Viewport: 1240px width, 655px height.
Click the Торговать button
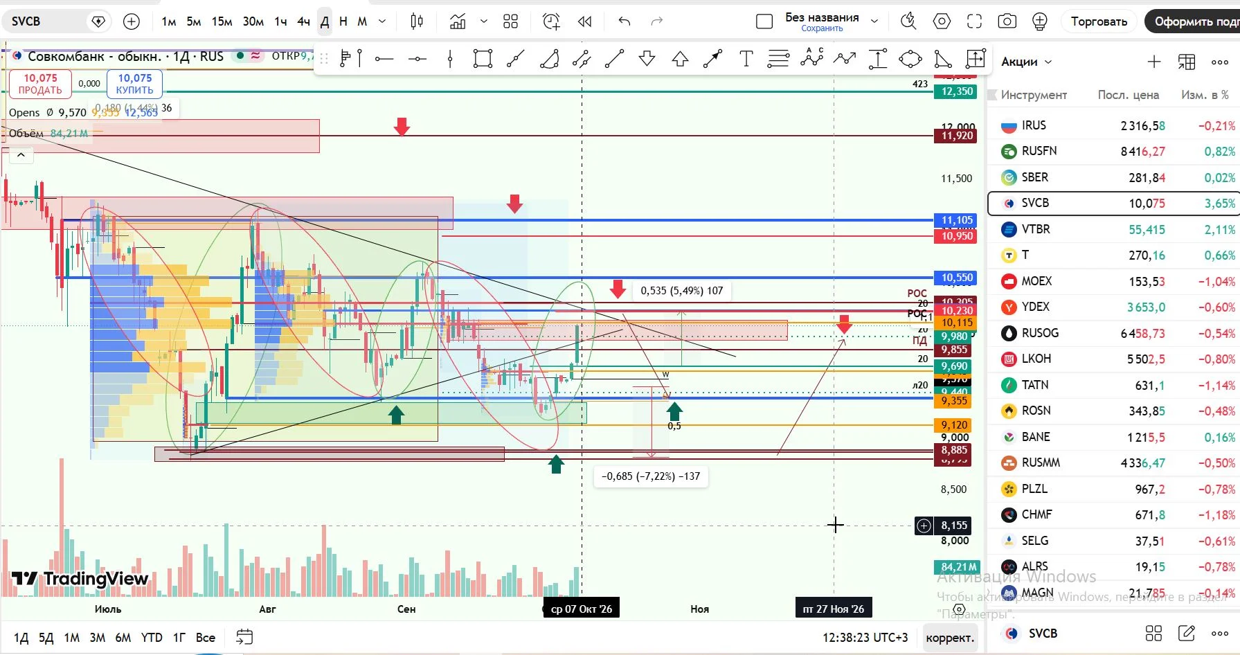[x=1099, y=21]
